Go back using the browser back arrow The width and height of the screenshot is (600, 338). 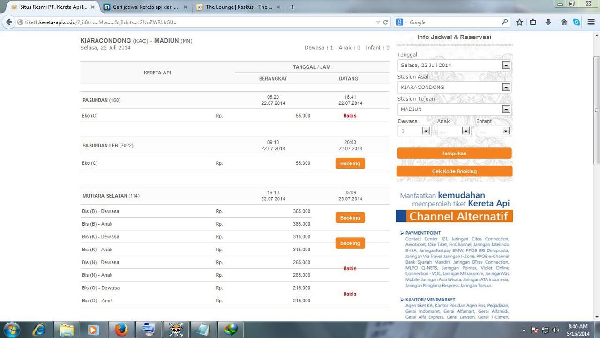(x=8, y=22)
